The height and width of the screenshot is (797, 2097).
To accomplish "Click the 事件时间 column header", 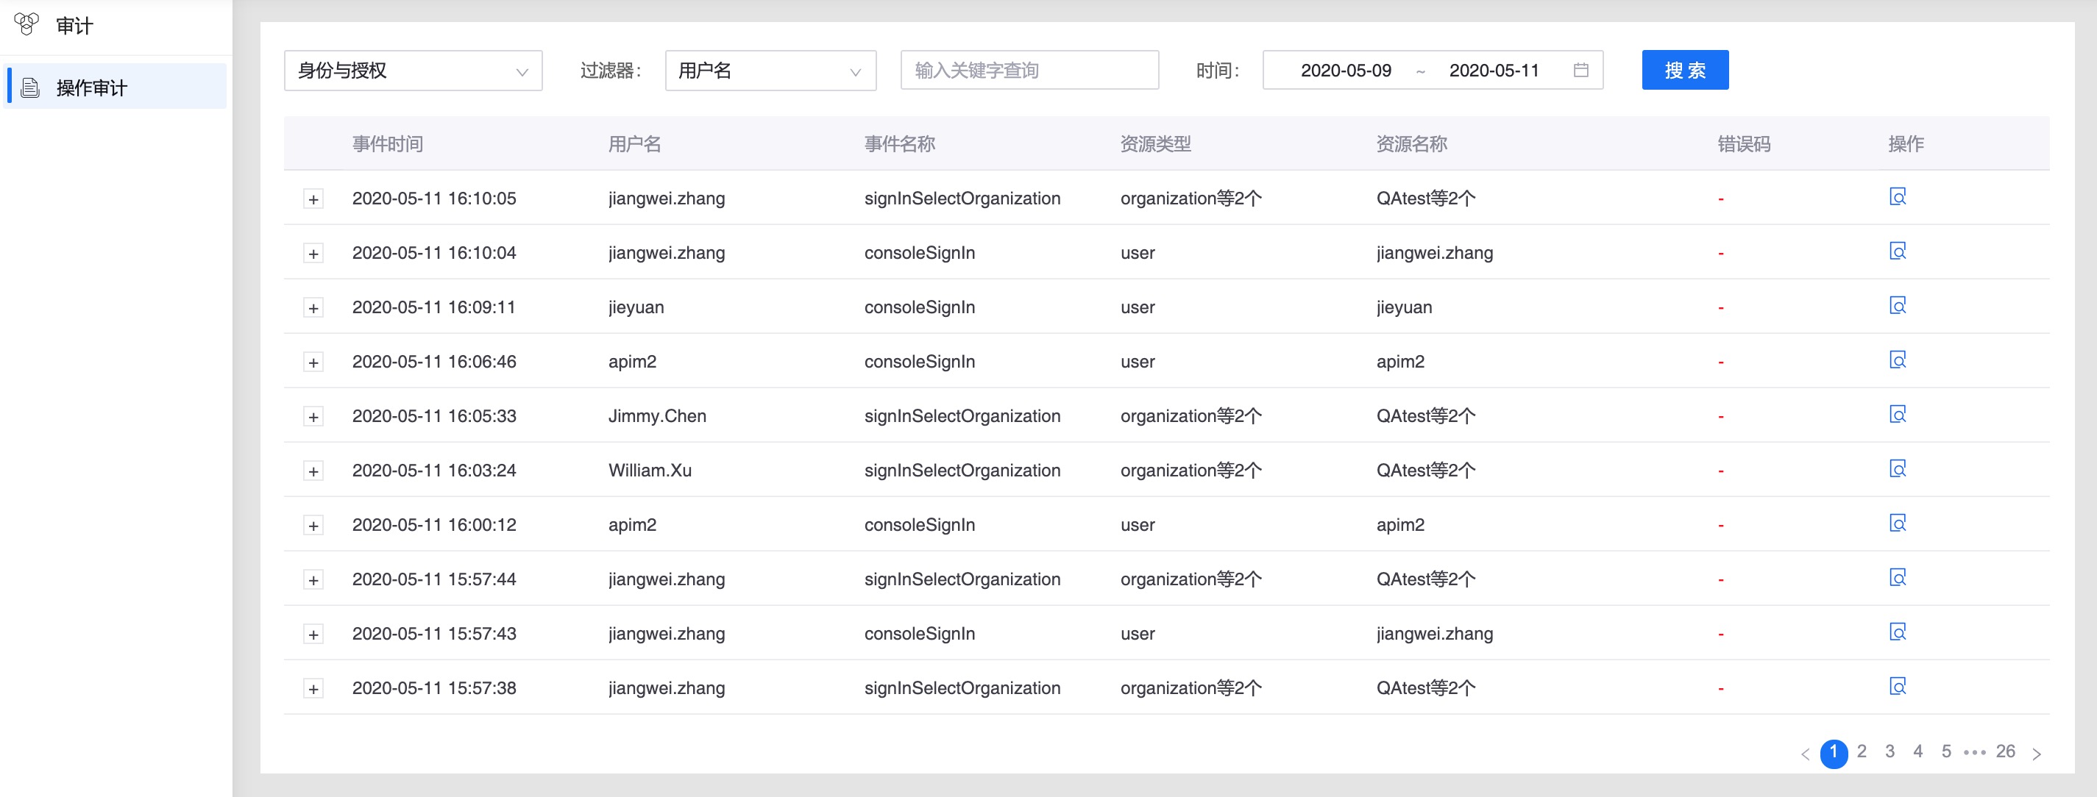I will (x=388, y=144).
